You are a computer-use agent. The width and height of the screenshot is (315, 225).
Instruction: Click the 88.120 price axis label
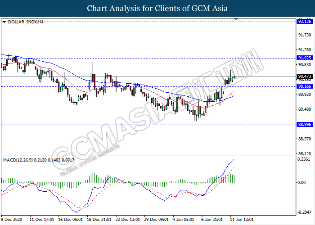304,153
